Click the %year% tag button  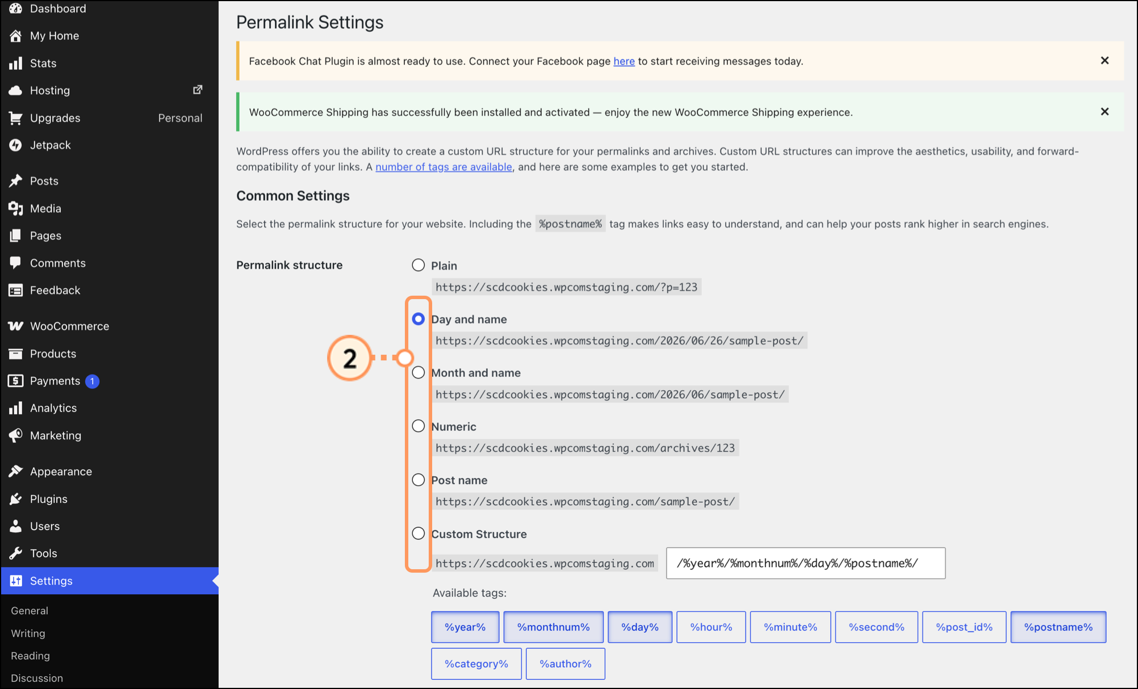coord(465,627)
